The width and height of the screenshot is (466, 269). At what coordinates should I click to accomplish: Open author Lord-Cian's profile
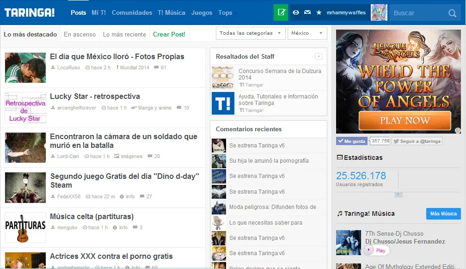(x=68, y=156)
